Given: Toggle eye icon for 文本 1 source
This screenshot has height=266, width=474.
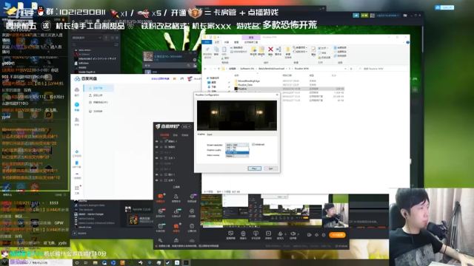Looking at the screenshot, I should [156, 157].
